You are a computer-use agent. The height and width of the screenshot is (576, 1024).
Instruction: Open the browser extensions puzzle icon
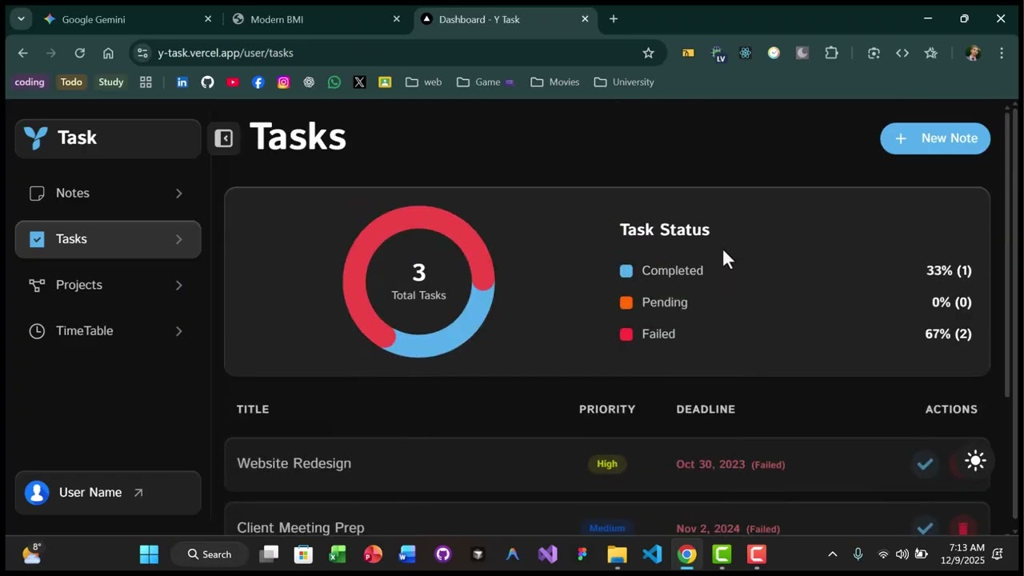(831, 53)
